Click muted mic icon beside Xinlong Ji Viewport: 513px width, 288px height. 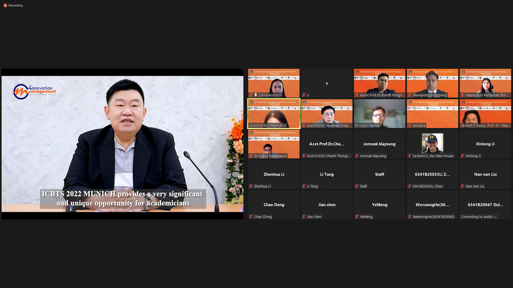pos(463,156)
